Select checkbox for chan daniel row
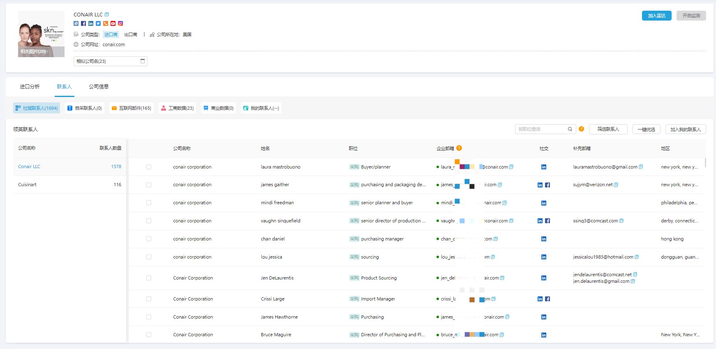This screenshot has width=716, height=349. click(149, 239)
